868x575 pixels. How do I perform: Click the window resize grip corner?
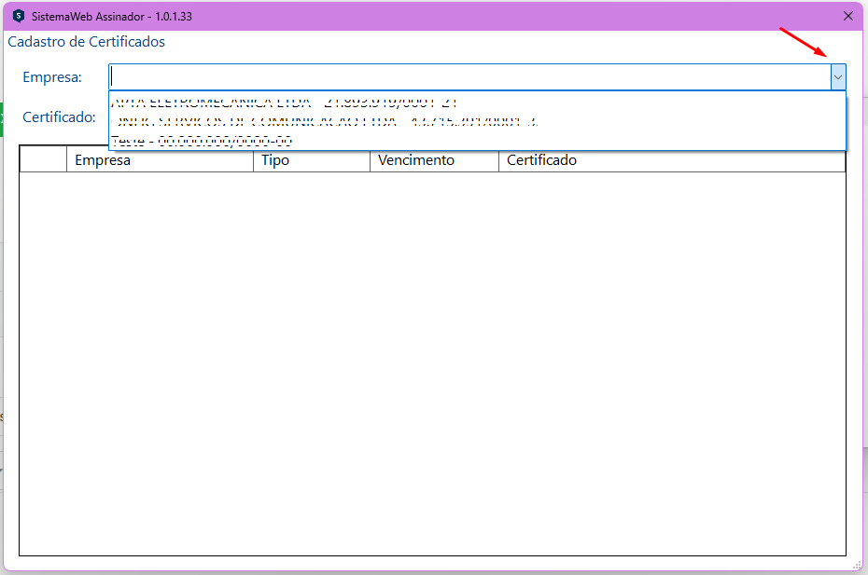pyautogui.click(x=857, y=565)
